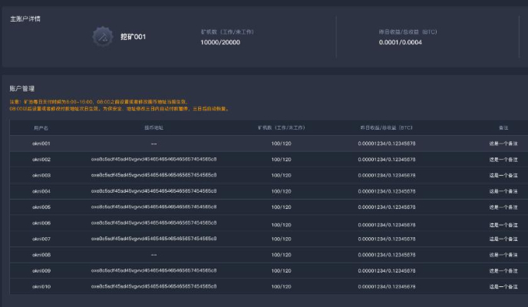This screenshot has height=307, width=528.
Task: Click the withdrawal address in okni009 row
Action: [x=154, y=270]
